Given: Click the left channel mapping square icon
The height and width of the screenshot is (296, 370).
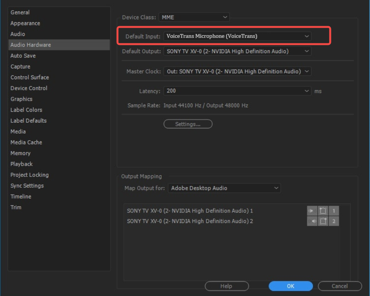Looking at the screenshot, I should point(323,210).
